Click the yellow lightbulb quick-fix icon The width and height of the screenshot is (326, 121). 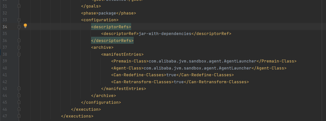25,25
